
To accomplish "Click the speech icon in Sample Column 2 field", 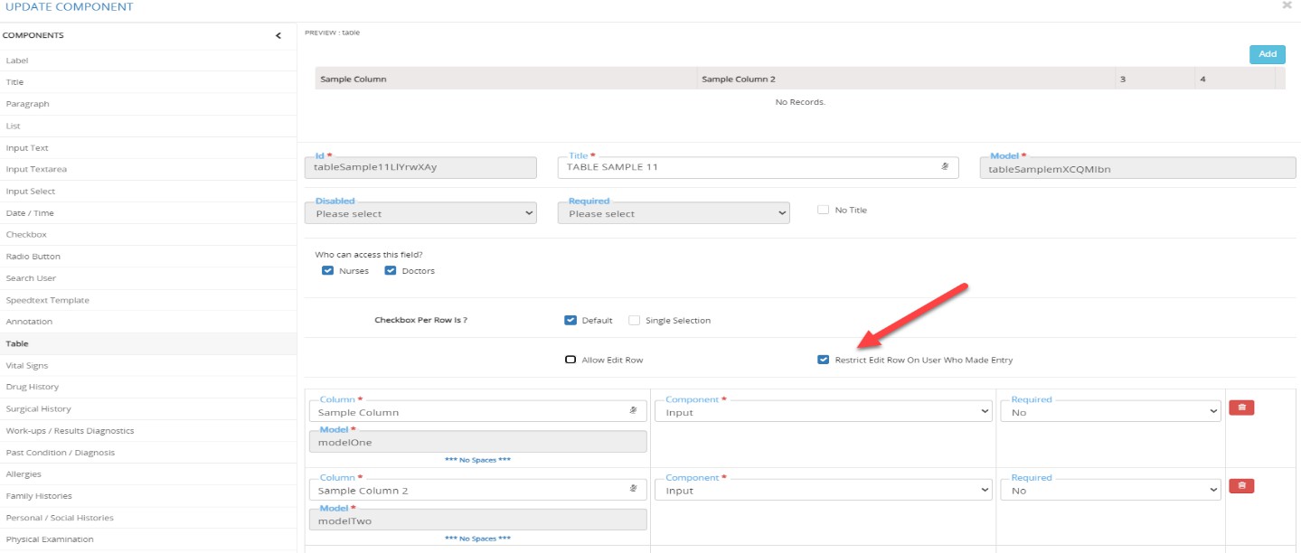I will point(634,491).
